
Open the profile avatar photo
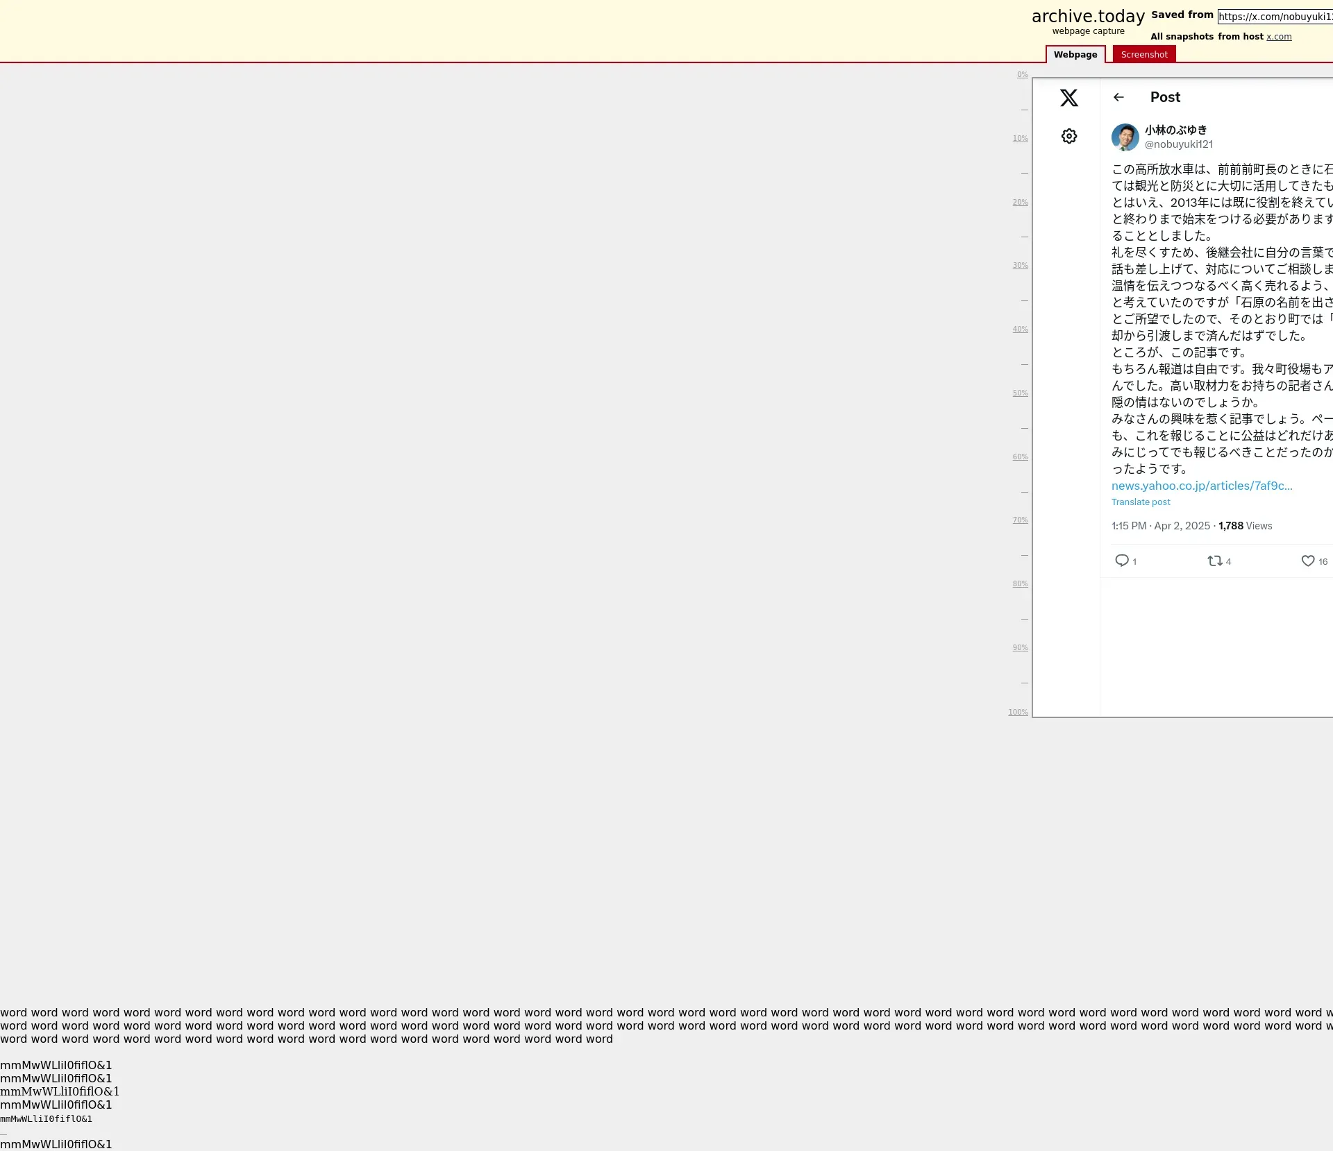[x=1125, y=137]
